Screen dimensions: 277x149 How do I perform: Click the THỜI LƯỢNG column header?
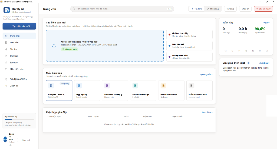(x=93, y=116)
